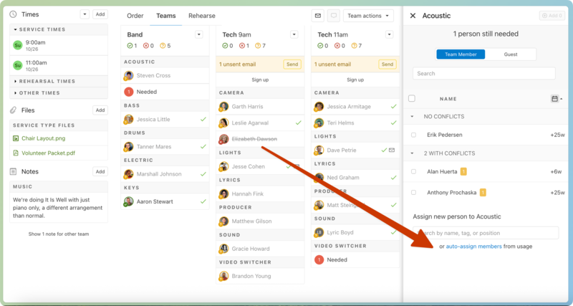Screen dimensions: 573x306
Task: Tick the checkbox for Alan Huerta
Action: [413, 171]
